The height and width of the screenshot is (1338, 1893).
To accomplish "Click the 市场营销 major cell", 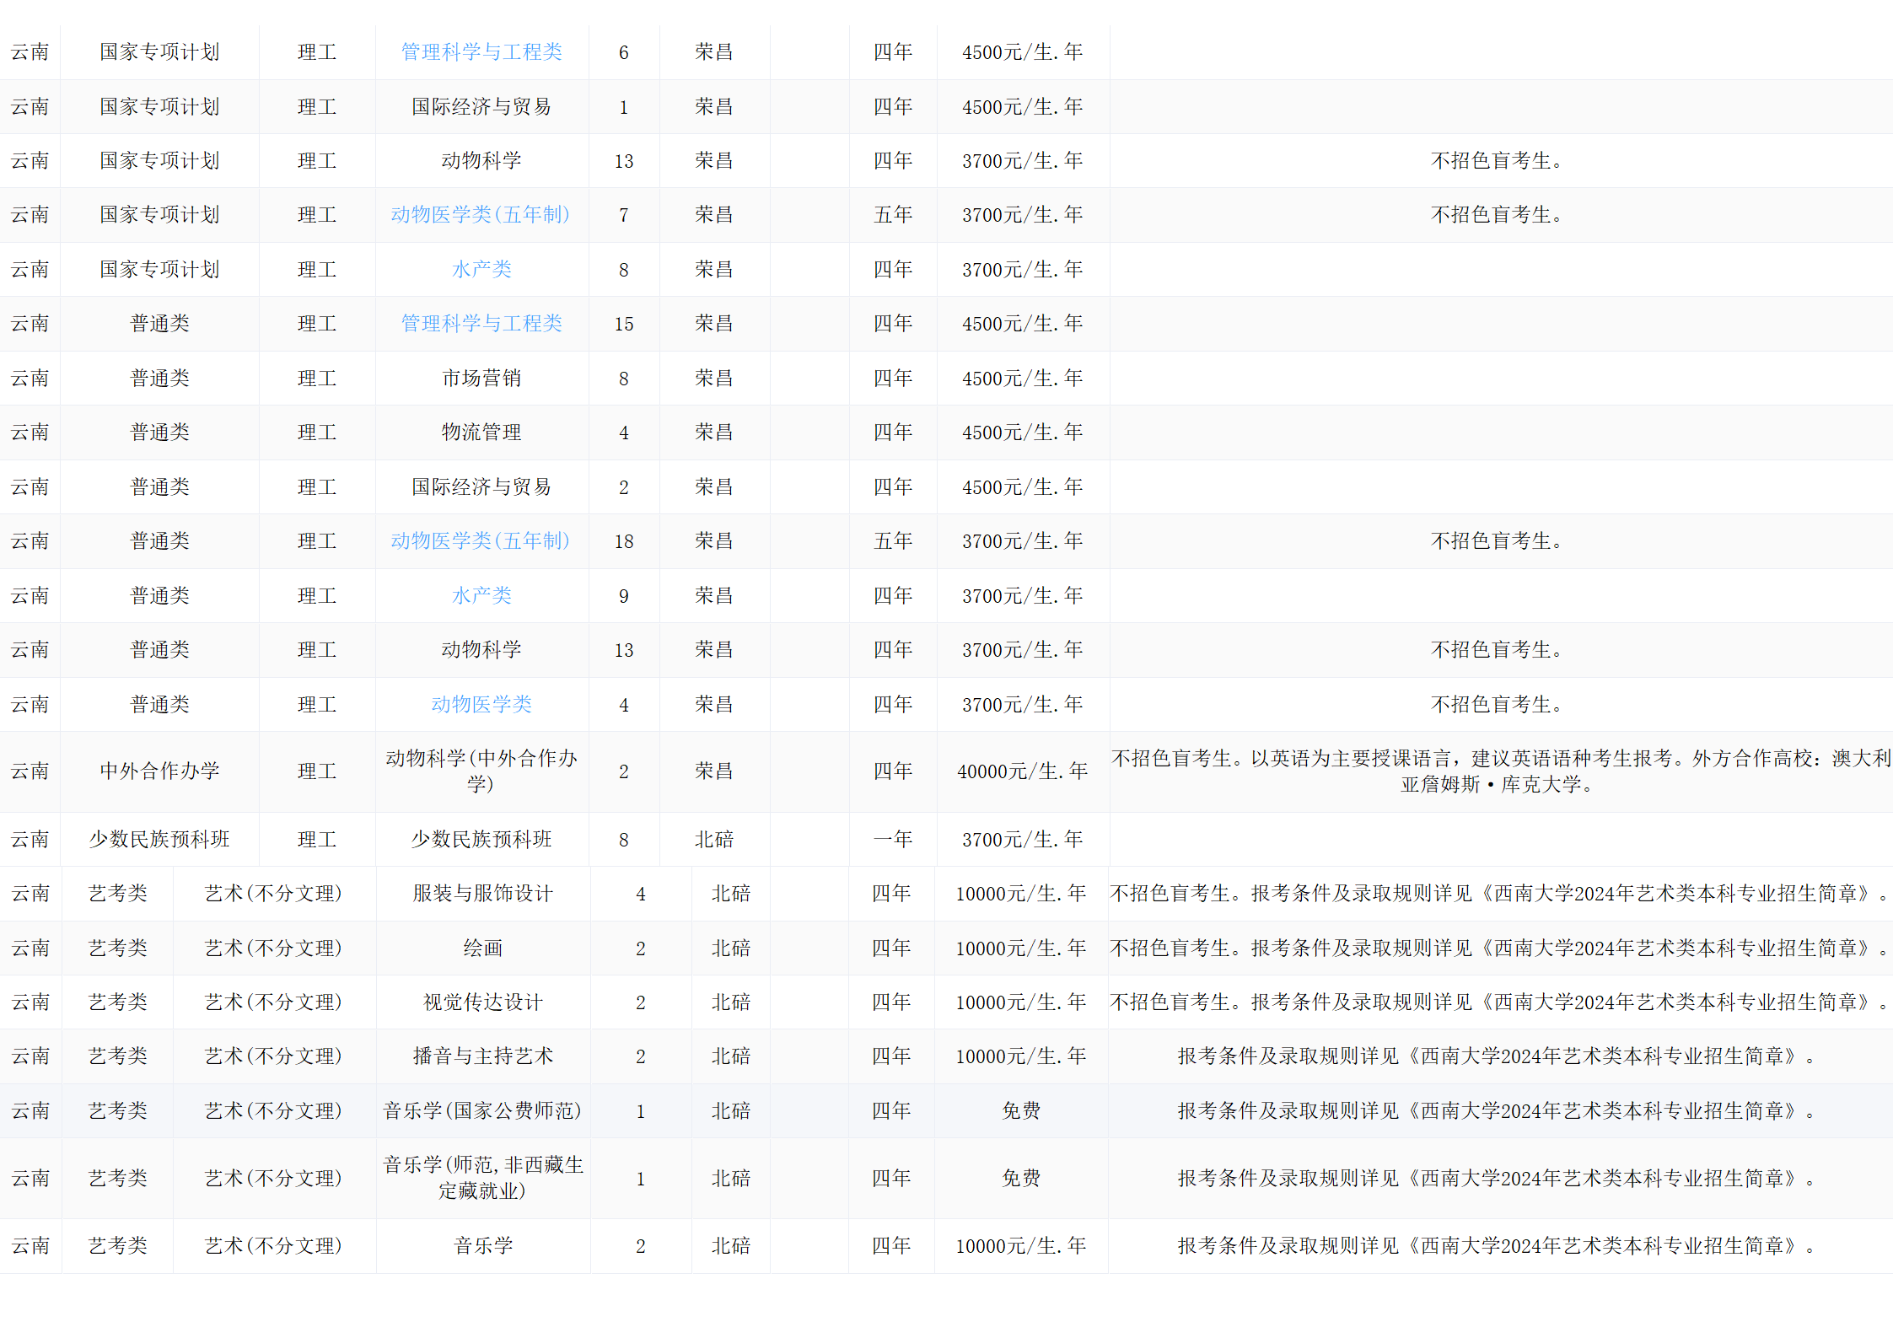I will click(481, 379).
